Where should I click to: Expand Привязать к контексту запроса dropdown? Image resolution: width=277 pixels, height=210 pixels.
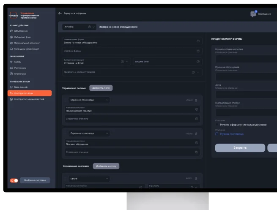198,72
